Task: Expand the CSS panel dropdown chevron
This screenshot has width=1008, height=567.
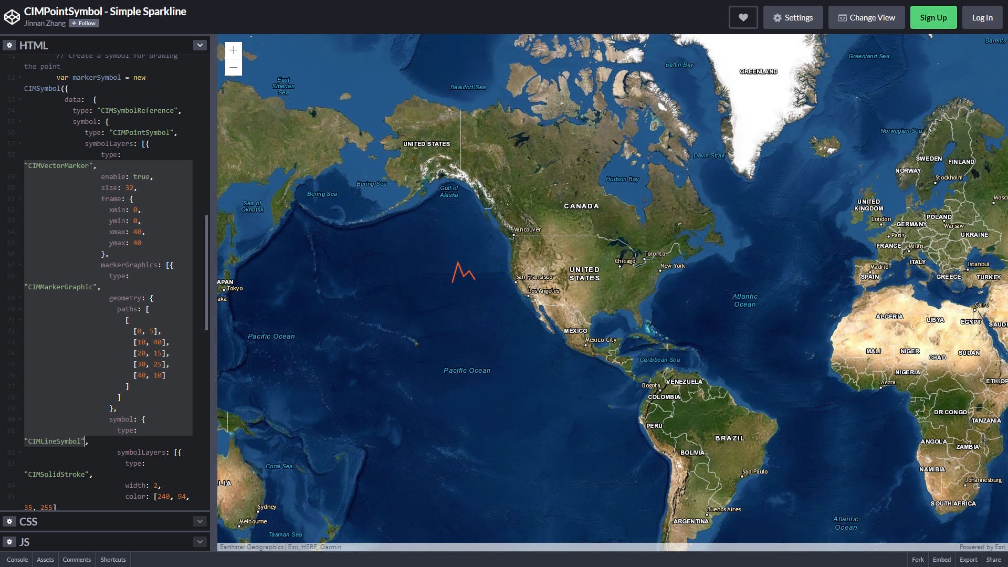Action: pos(200,521)
